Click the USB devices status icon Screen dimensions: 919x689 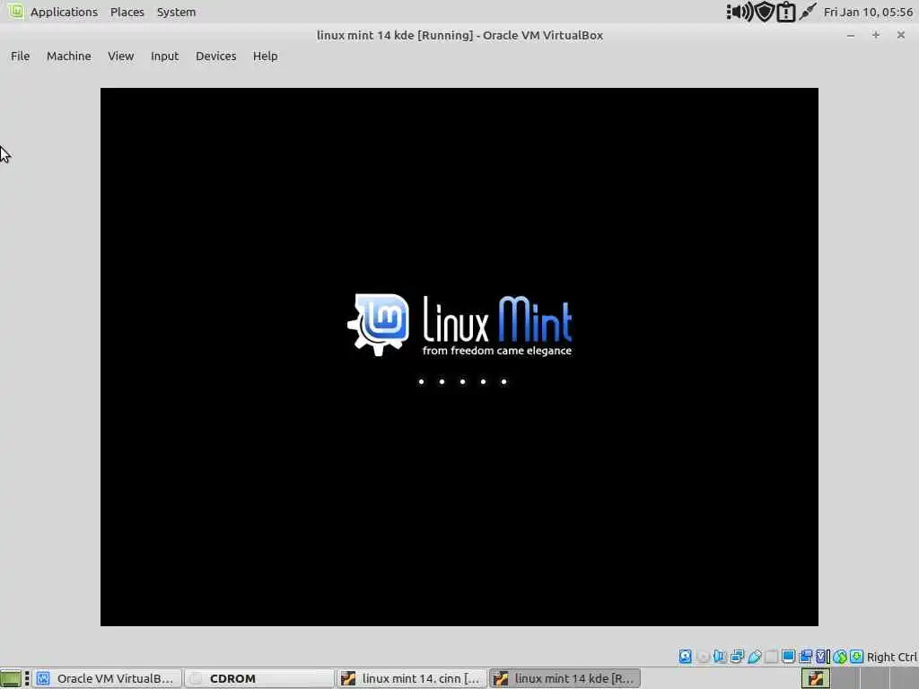[754, 656]
